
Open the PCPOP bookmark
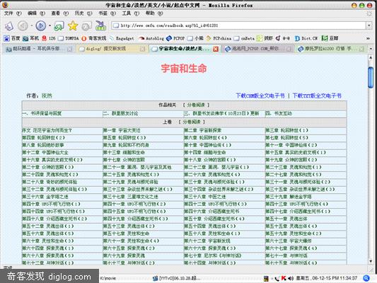point(175,38)
